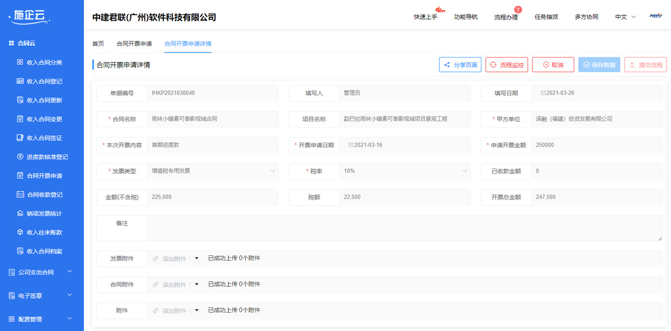This screenshot has width=671, height=331.
Task: Open the 发票类型 dropdown
Action: point(212,171)
